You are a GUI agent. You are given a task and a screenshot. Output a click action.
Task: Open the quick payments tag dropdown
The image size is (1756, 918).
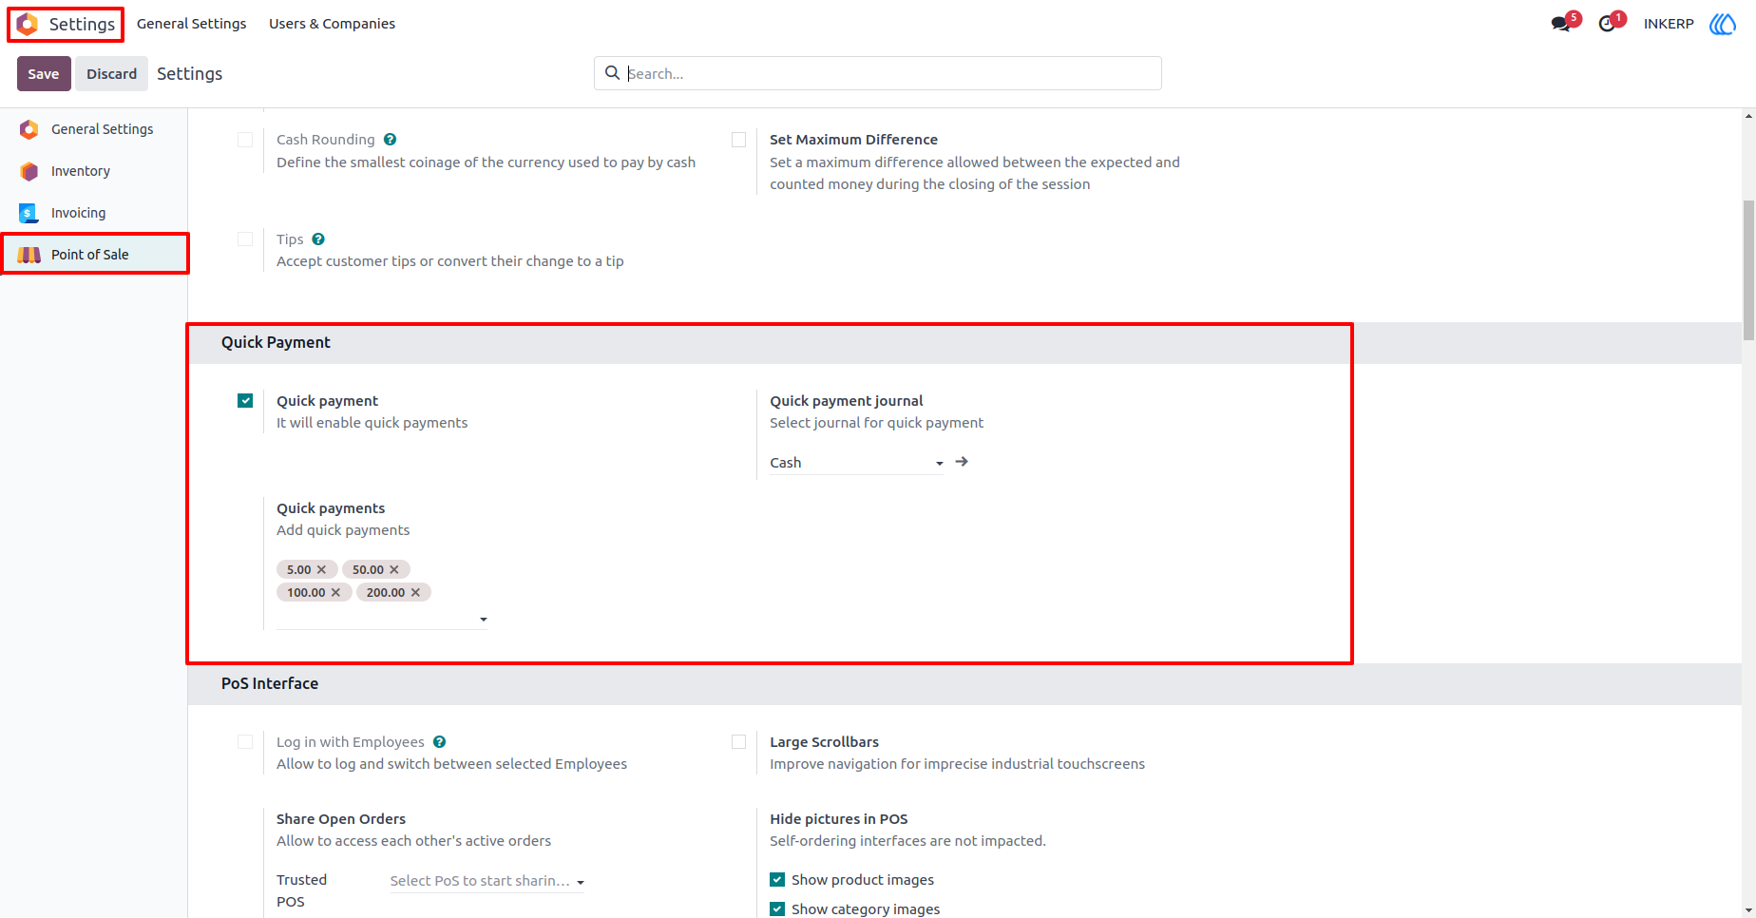pos(382,619)
